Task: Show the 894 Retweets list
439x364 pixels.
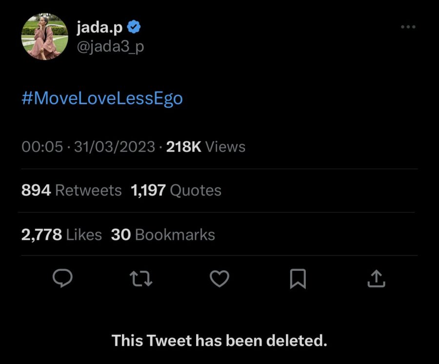Action: pyautogui.click(x=71, y=190)
